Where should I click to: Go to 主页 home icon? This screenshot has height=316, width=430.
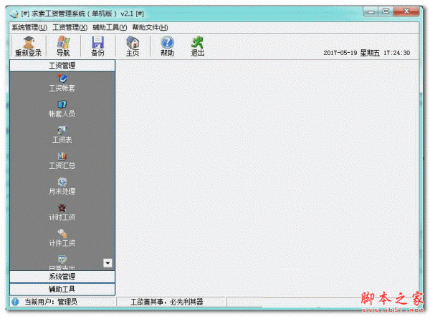point(133,46)
